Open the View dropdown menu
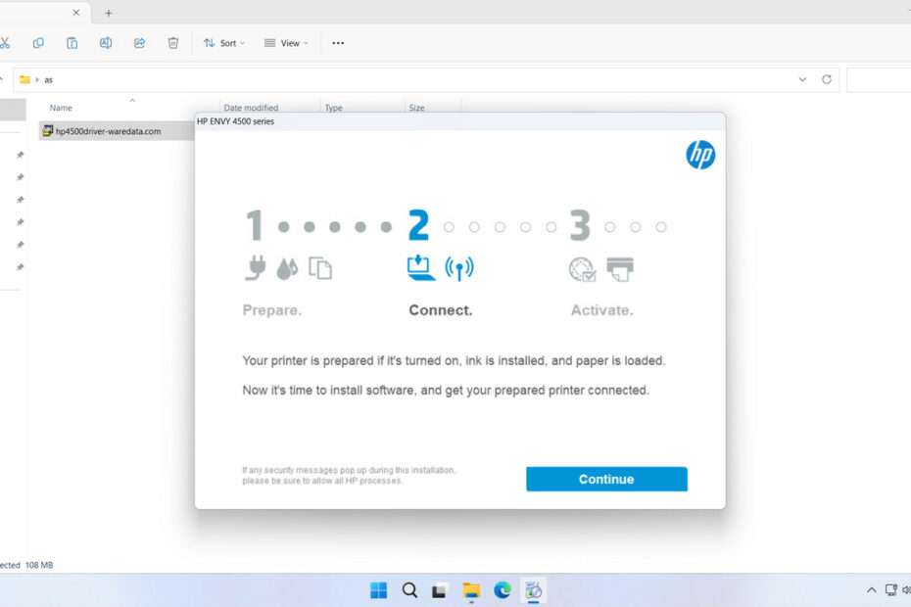This screenshot has height=607, width=911. (x=285, y=43)
